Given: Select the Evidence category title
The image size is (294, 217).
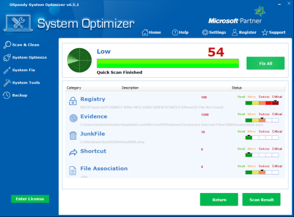Looking at the screenshot, I should (94, 116).
